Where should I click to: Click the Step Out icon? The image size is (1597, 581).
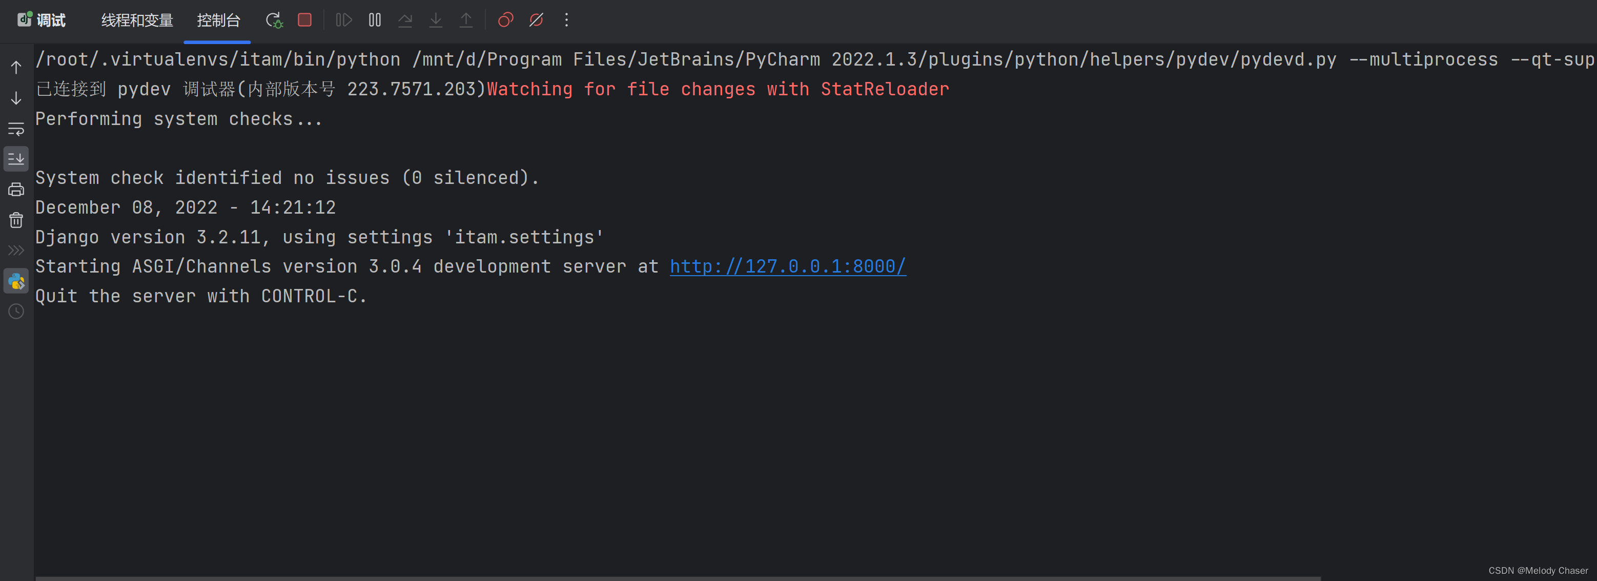[465, 20]
